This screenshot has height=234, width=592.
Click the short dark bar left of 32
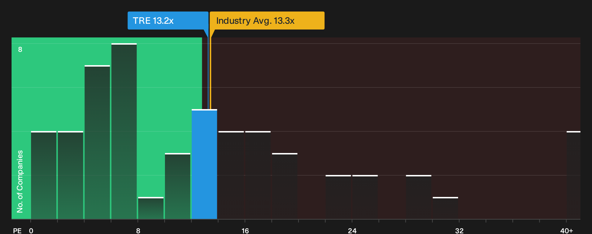tap(445, 208)
